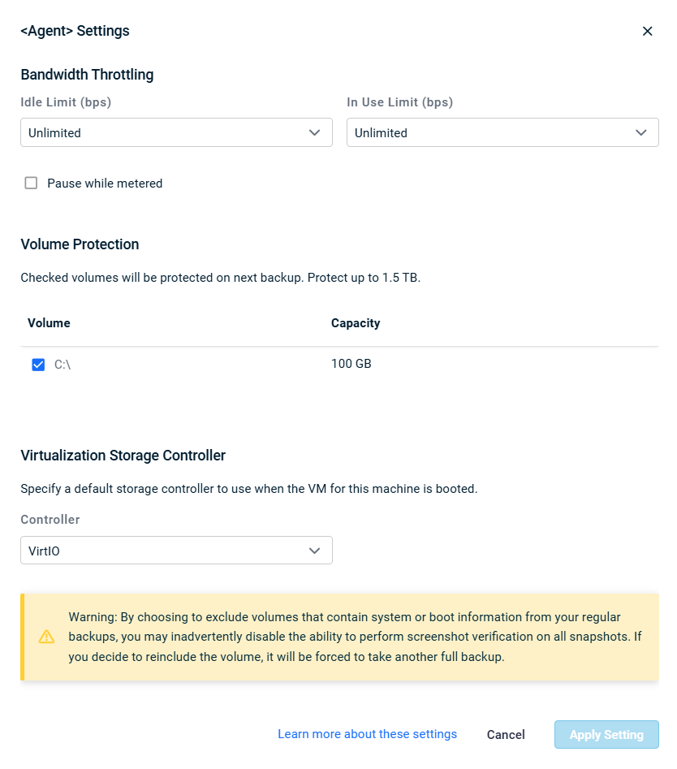
Task: Click the warning triangle icon in the banner
Action: coord(46,637)
